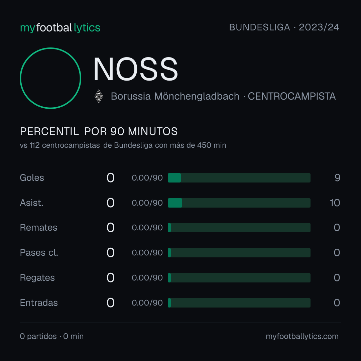Viewport: 361px width, 361px height.
Task: Click the Entradas percentile bar
Action: click(239, 303)
